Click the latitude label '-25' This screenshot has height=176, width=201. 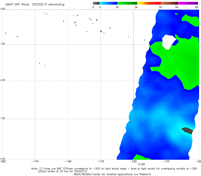point(2,44)
